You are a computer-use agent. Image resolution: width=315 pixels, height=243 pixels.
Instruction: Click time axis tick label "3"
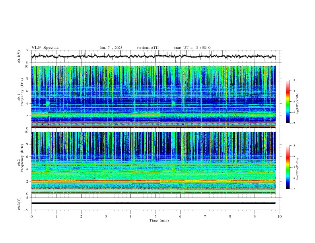click(106, 216)
